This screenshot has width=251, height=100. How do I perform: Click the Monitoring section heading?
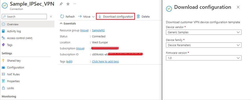[x=9, y=96]
